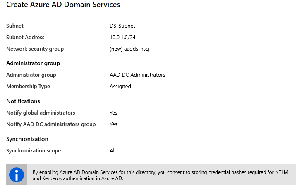Click the blue information icon

[17, 175]
